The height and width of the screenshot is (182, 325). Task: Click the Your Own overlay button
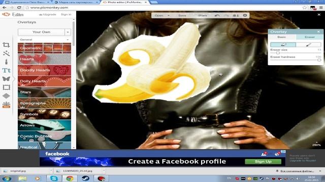click(x=41, y=32)
